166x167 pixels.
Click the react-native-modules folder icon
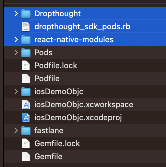(26, 40)
